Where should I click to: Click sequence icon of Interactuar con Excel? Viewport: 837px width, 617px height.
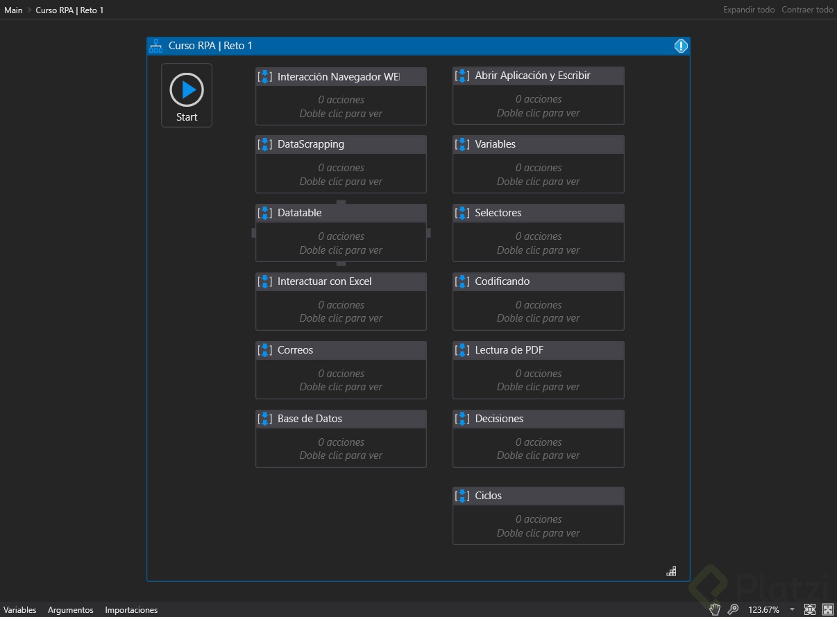(265, 281)
